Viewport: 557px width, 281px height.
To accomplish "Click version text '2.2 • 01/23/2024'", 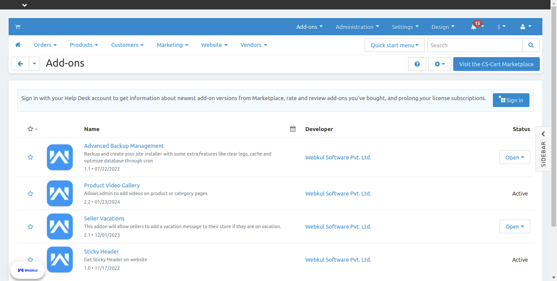I will 102,202.
